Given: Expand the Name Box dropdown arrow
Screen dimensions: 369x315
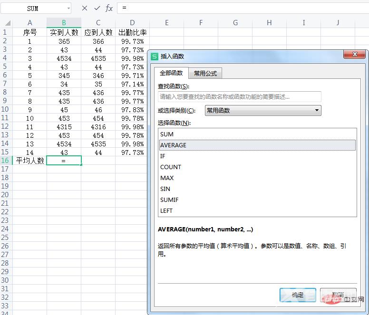Looking at the screenshot, I should tap(68, 8).
